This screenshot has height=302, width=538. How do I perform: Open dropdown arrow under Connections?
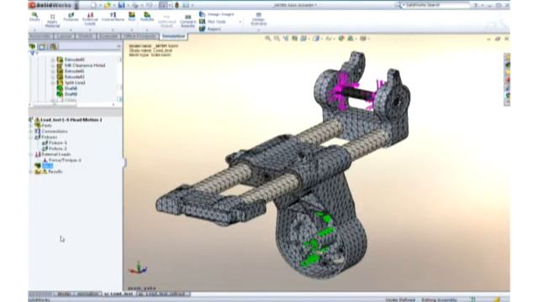[113, 30]
